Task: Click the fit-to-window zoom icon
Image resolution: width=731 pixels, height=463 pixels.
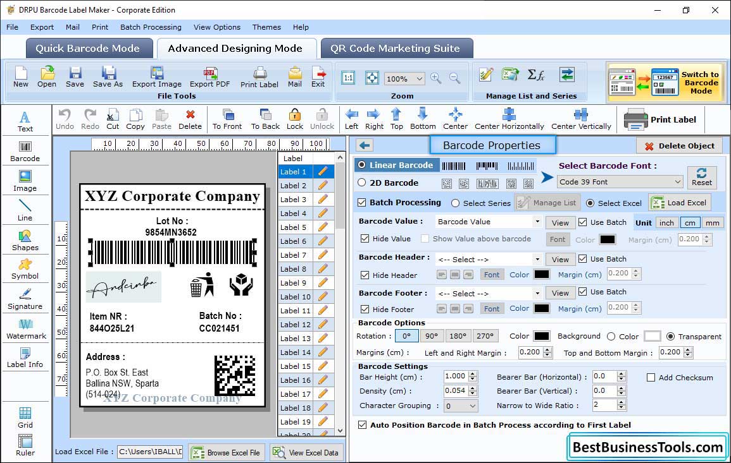Action: 372,78
